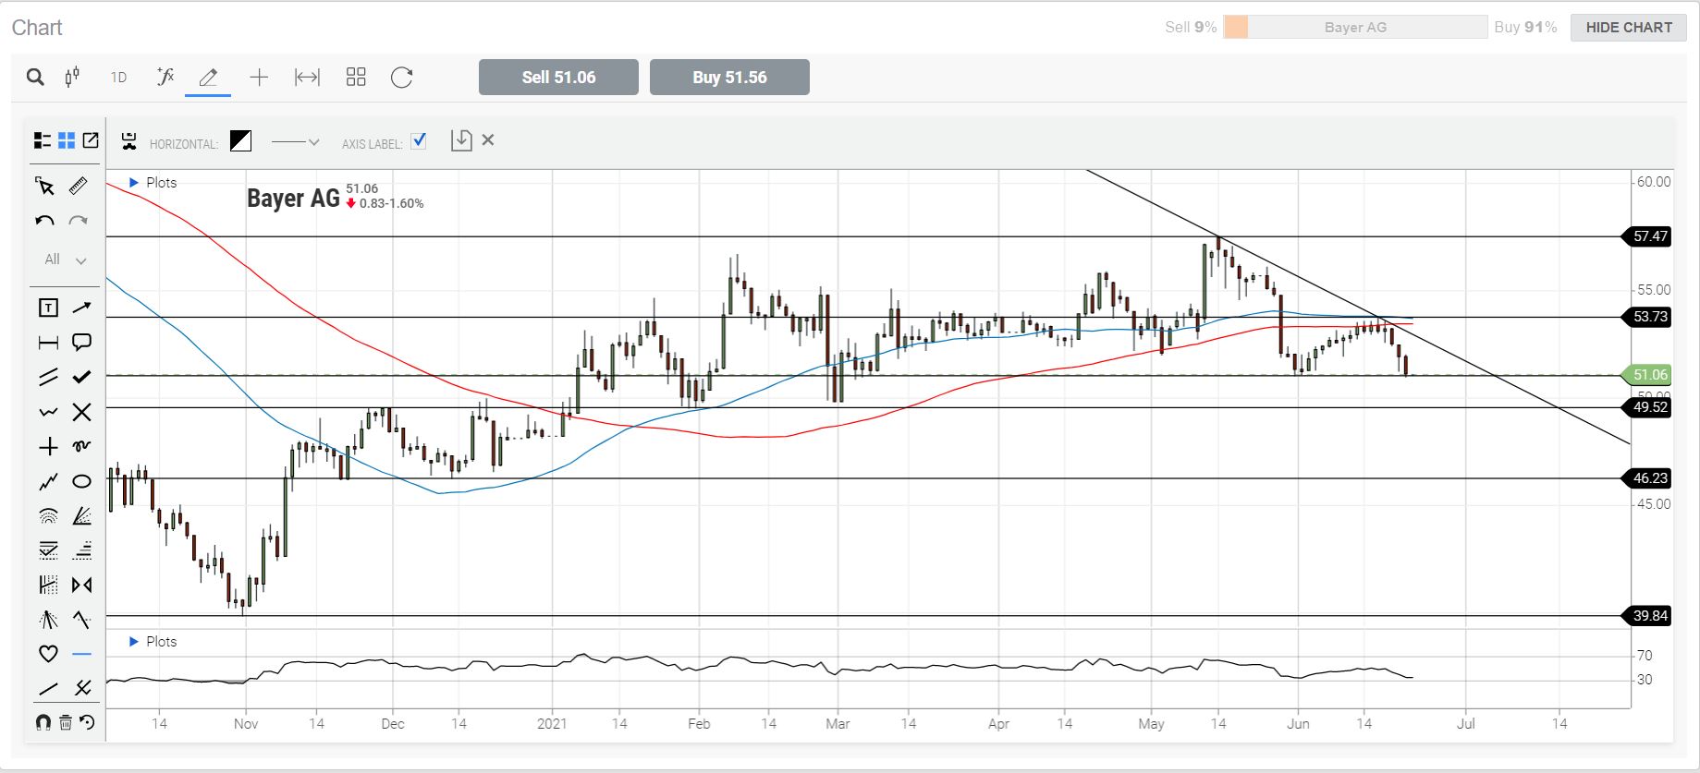Uncheck the Axis Label checkbox
Screen dimensions: 1700x773
419,140
